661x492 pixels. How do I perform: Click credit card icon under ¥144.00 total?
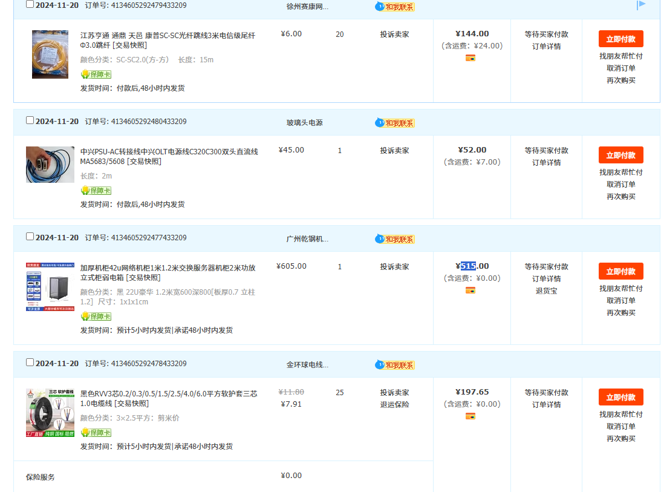[471, 58]
